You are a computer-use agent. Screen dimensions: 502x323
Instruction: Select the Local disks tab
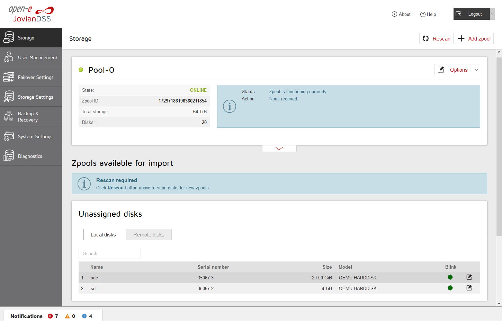103,235
